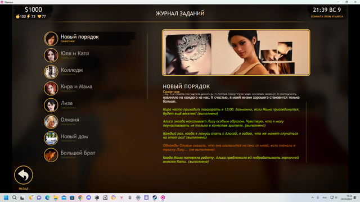The image size is (360, 202).
Task: Click the quest description scrollbar
Action: tap(306, 132)
